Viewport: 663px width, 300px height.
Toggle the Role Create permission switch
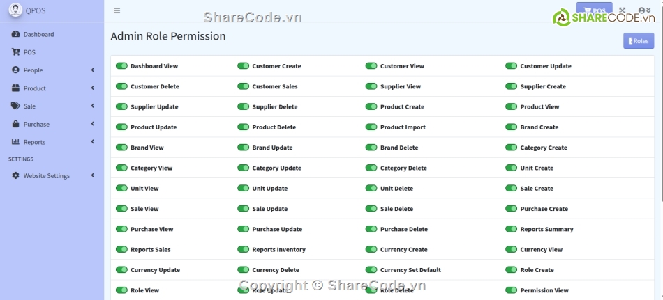click(511, 269)
